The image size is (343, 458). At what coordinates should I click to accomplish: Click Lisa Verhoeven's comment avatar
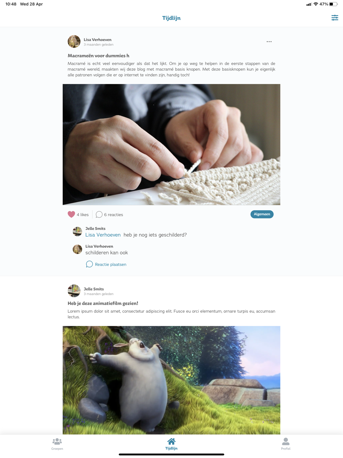point(78,249)
